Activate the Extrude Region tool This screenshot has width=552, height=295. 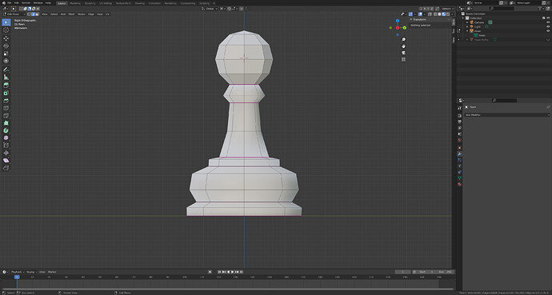(x=6, y=85)
